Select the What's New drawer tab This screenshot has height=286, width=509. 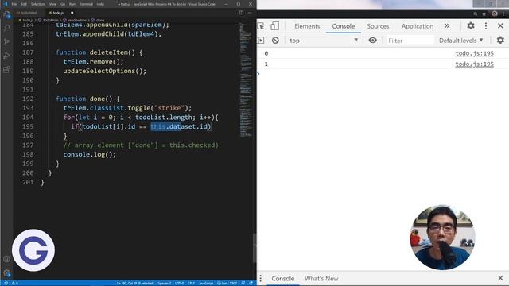[321, 279]
